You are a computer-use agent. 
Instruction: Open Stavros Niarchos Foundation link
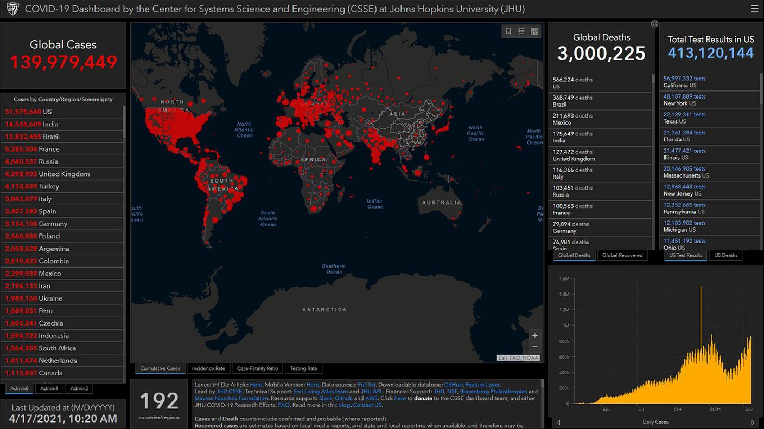click(231, 398)
